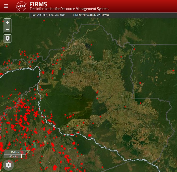Image resolution: width=177 pixels, height=172 pixels.
Task: Zoom out with the minus button
Action: pyautogui.click(x=7, y=30)
